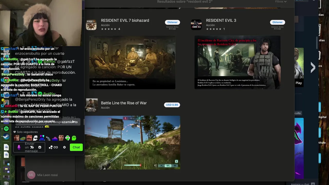
Task: Click BenjaPerez0nly username in chat overlay
Action: click(13, 75)
